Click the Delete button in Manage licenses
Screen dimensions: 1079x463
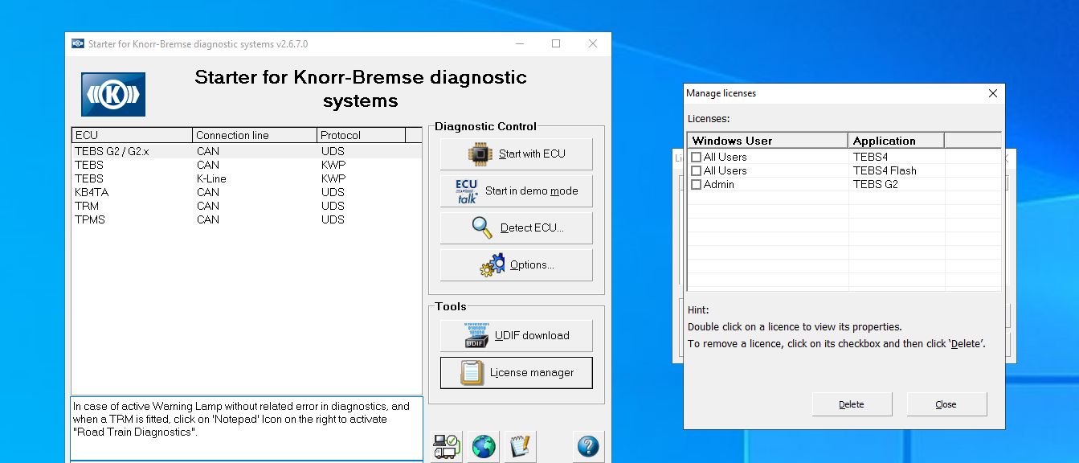851,404
